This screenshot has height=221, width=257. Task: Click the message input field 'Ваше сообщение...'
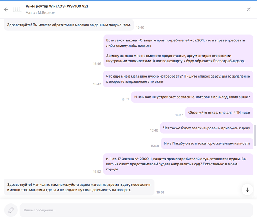click(x=136, y=210)
